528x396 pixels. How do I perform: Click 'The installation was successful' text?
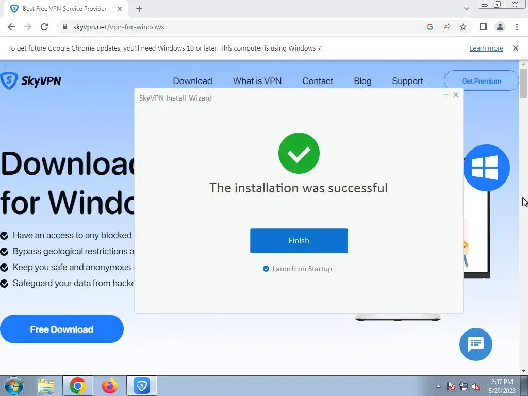(x=299, y=188)
